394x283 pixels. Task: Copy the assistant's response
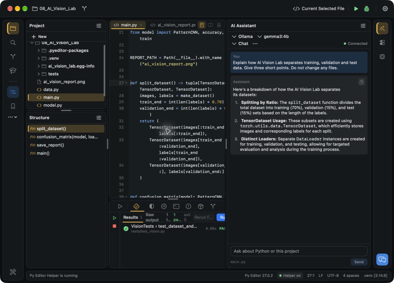tap(361, 82)
